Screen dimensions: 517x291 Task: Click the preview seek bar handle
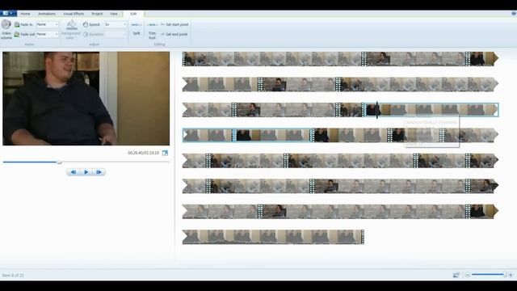click(x=59, y=162)
